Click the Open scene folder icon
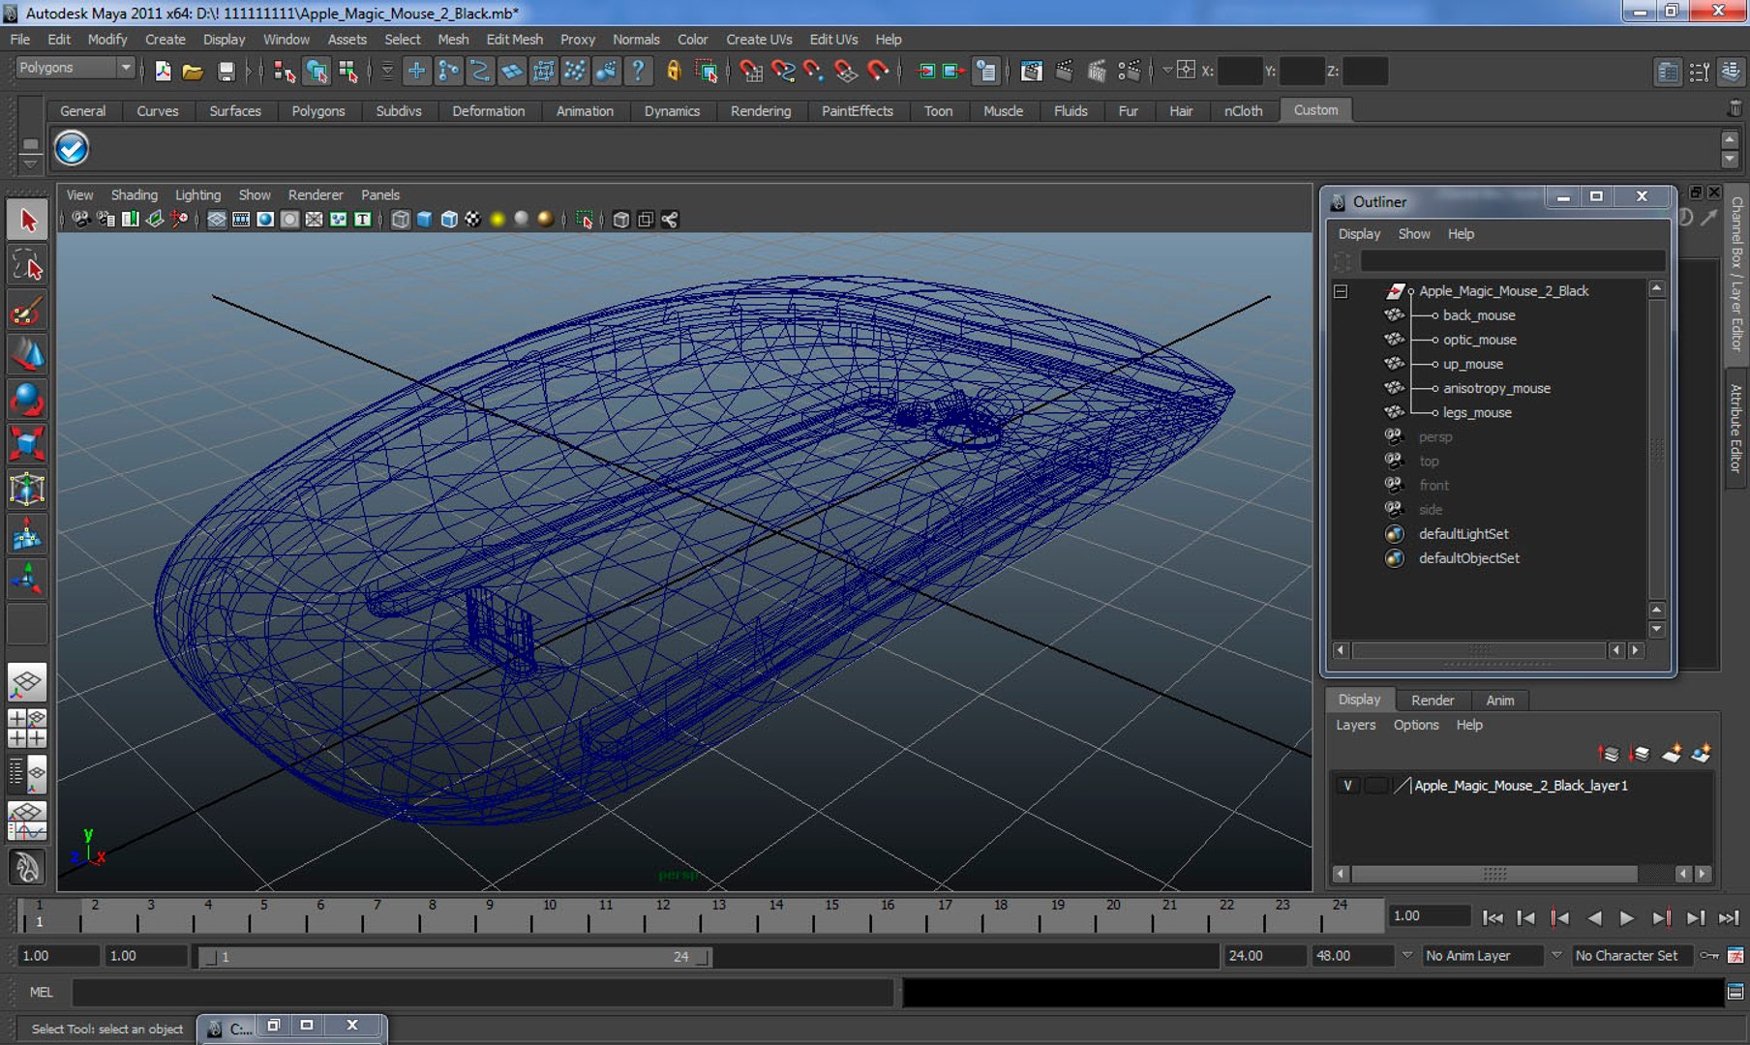Image resolution: width=1750 pixels, height=1045 pixels. 193,71
